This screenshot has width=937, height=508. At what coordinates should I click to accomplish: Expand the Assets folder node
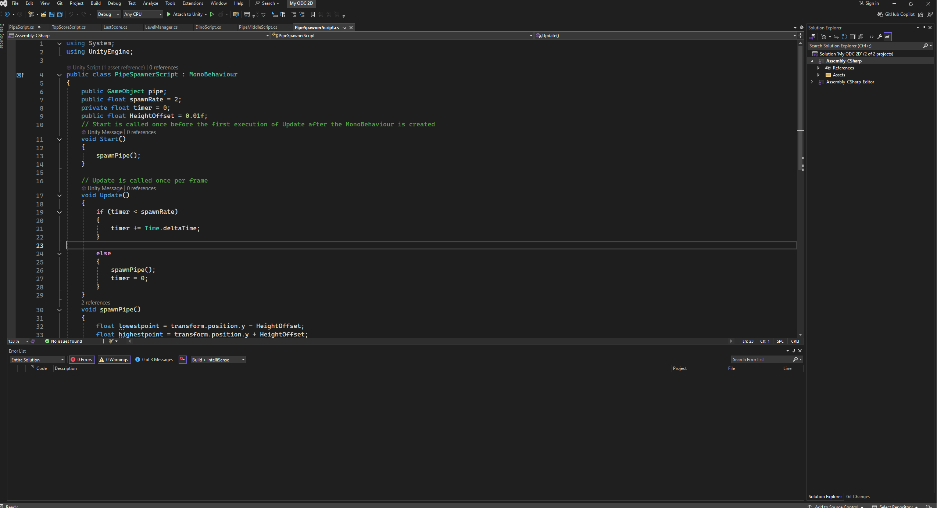[x=819, y=75]
